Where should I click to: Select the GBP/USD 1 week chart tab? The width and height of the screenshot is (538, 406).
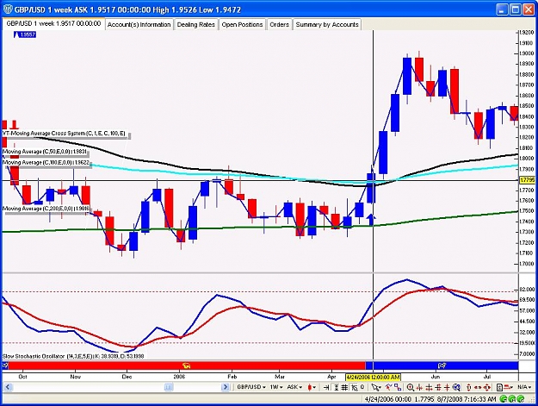[x=53, y=23]
